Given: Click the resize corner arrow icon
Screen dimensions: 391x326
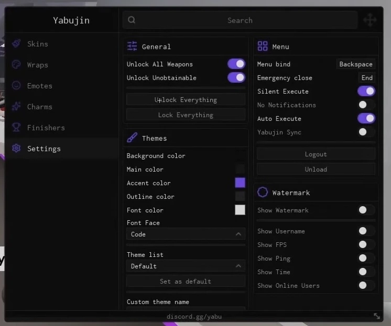Looking at the screenshot, I should (x=377, y=316).
